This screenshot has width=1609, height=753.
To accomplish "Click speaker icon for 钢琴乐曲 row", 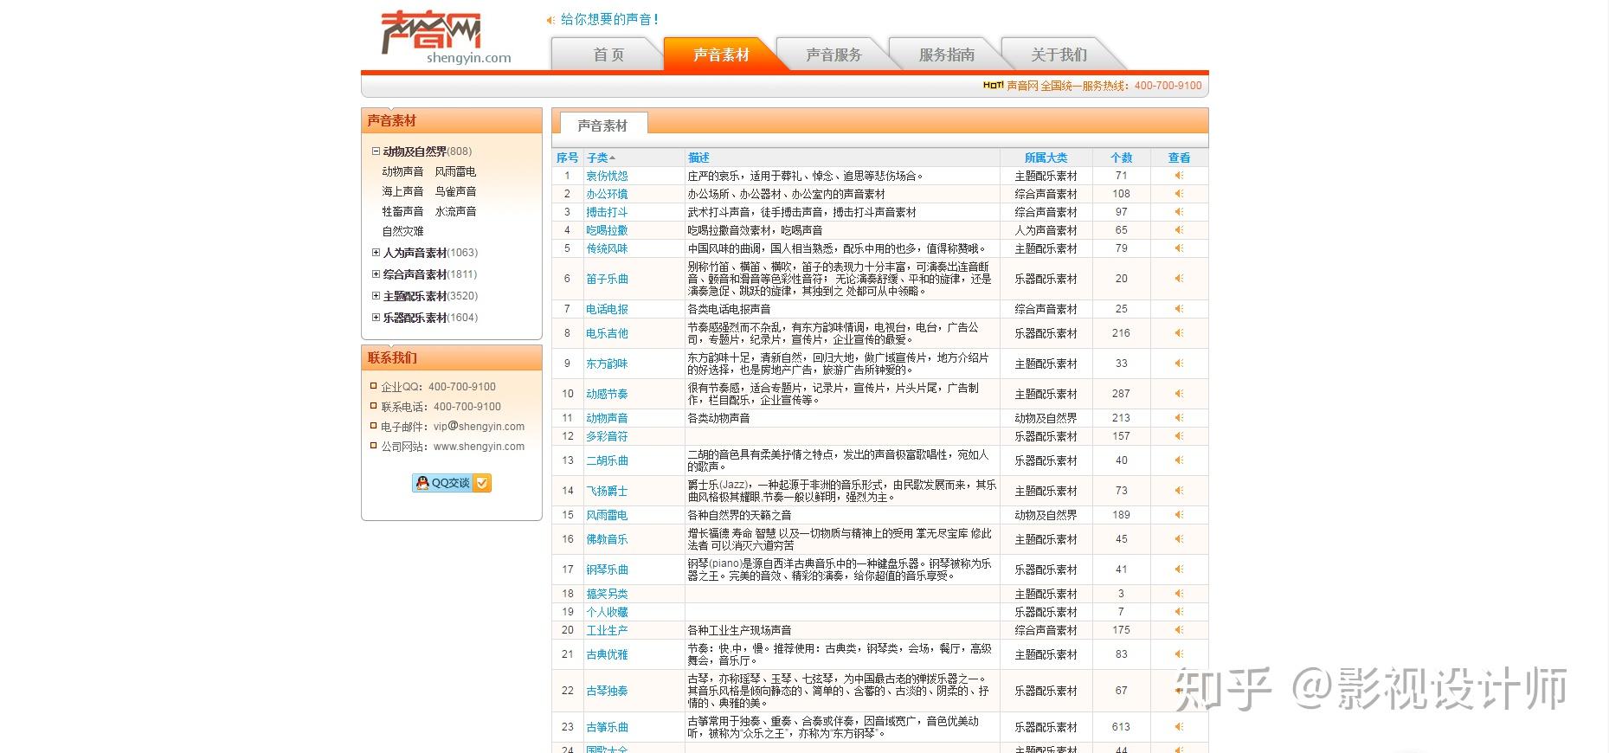I will pos(1179,570).
